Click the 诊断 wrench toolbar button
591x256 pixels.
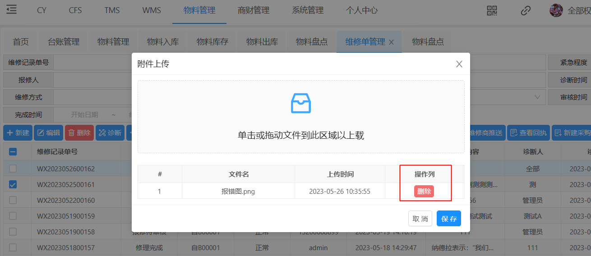click(x=110, y=133)
